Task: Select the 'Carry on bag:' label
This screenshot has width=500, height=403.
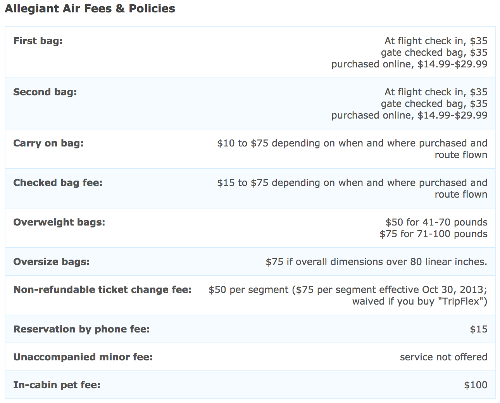Action: (x=48, y=143)
